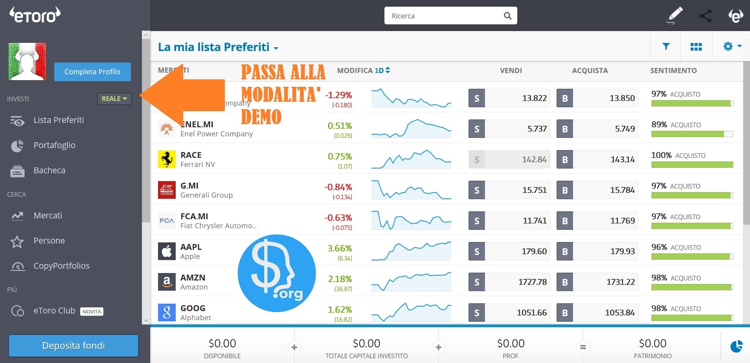Click the Ferrari NV company name
This screenshot has height=363, width=750.
pyautogui.click(x=197, y=164)
